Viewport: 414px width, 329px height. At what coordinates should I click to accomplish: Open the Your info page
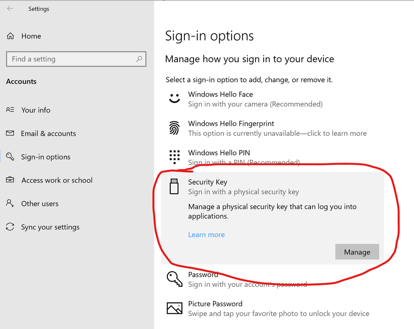[36, 110]
